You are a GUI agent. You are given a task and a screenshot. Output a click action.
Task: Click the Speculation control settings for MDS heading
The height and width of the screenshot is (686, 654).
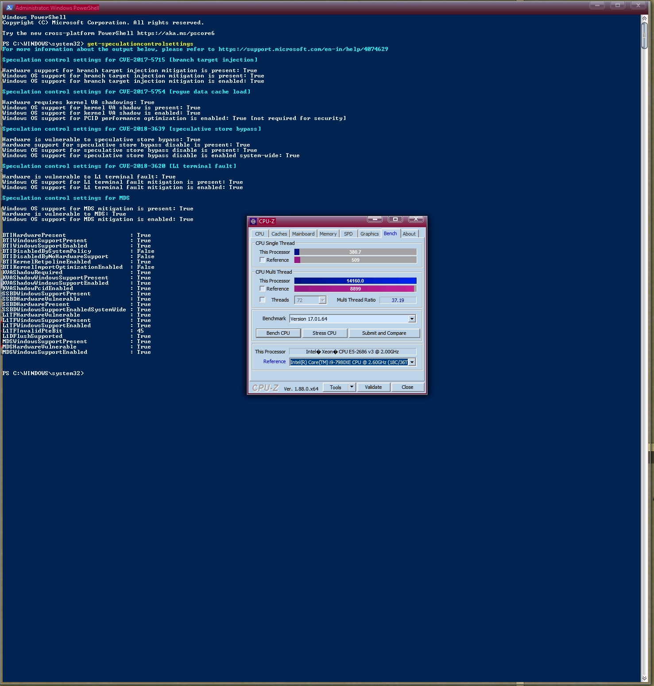[66, 198]
